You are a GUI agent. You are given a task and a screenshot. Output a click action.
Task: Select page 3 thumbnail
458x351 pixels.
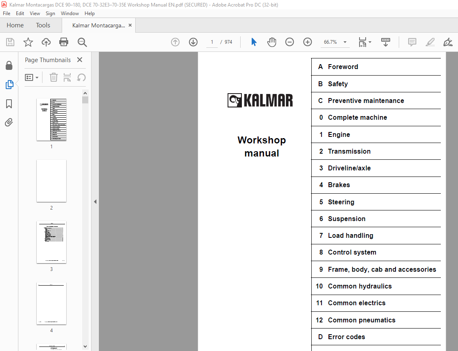(51, 242)
